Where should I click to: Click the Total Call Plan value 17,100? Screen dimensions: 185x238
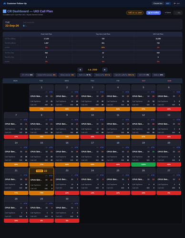coord(46,39)
